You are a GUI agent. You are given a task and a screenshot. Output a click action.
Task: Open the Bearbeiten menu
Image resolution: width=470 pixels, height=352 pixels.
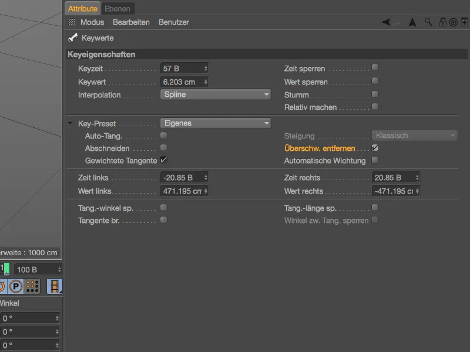(x=131, y=22)
